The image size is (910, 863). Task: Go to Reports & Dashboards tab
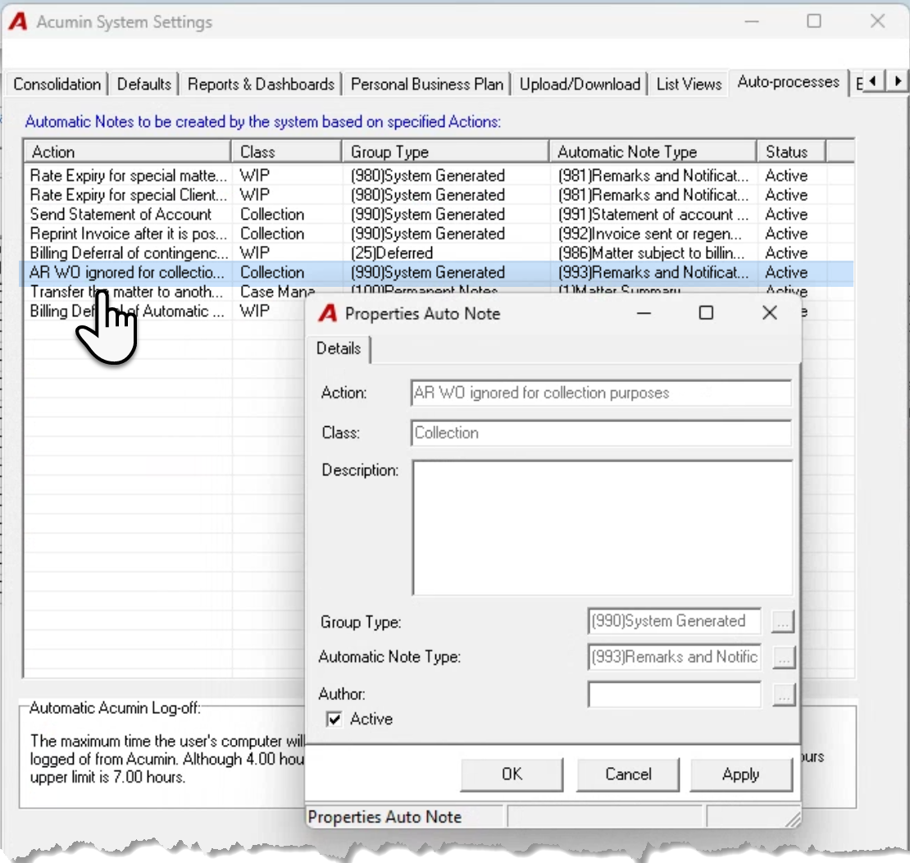point(261,84)
